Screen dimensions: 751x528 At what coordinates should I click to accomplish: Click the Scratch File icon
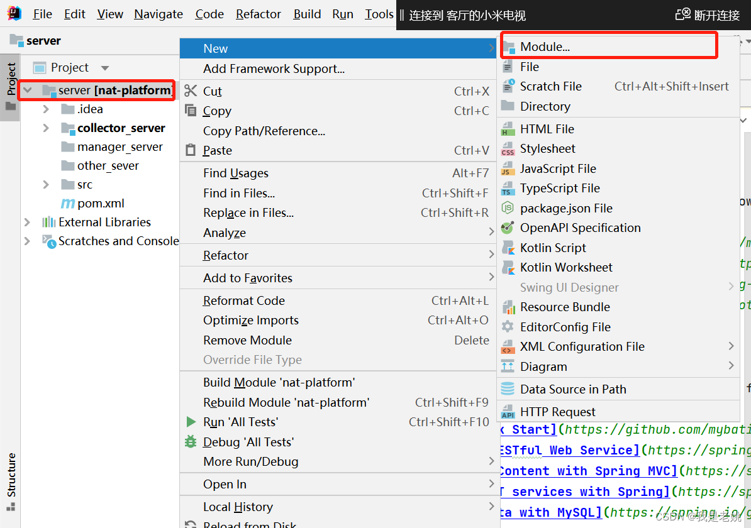(508, 85)
